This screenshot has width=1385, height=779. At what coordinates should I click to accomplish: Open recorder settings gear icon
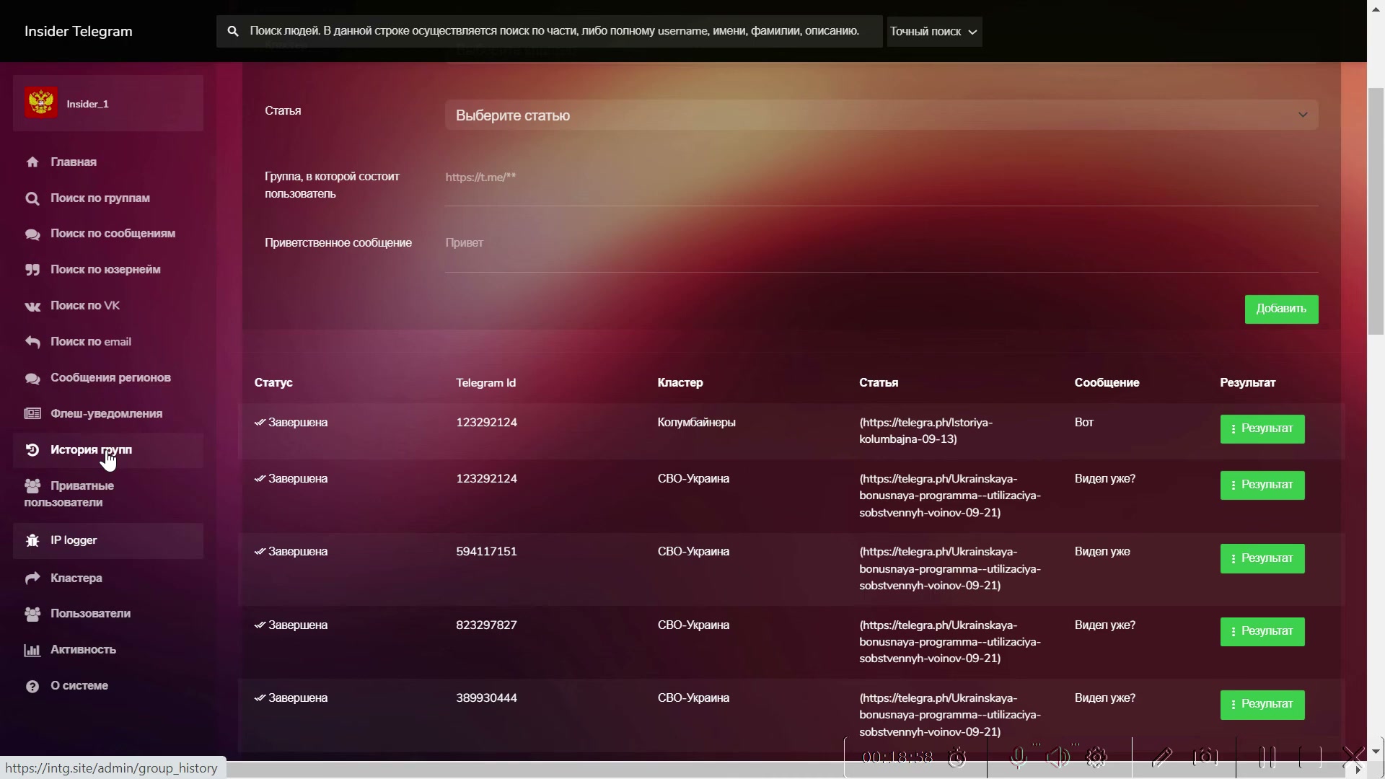tap(1096, 757)
